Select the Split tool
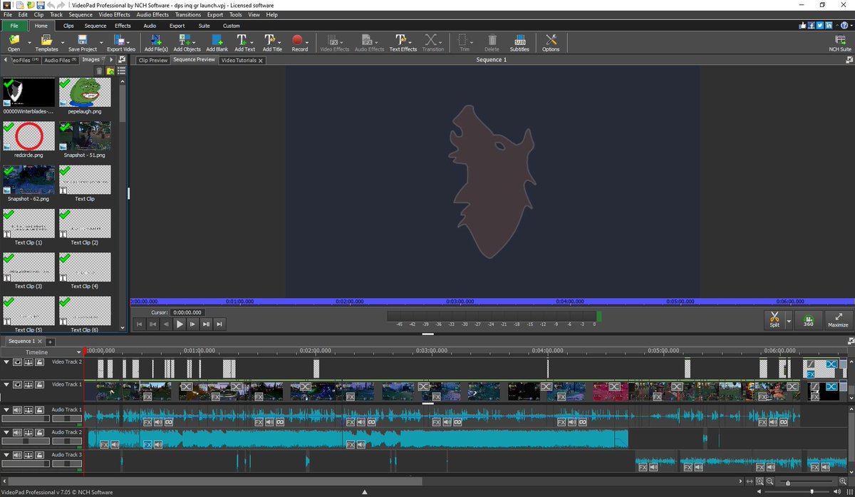The image size is (855, 497). tap(774, 320)
